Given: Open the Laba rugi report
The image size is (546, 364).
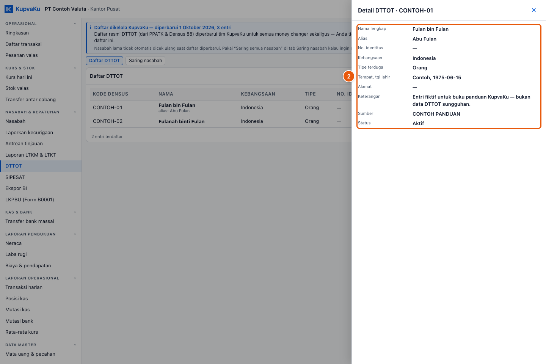Looking at the screenshot, I should click(41, 254).
